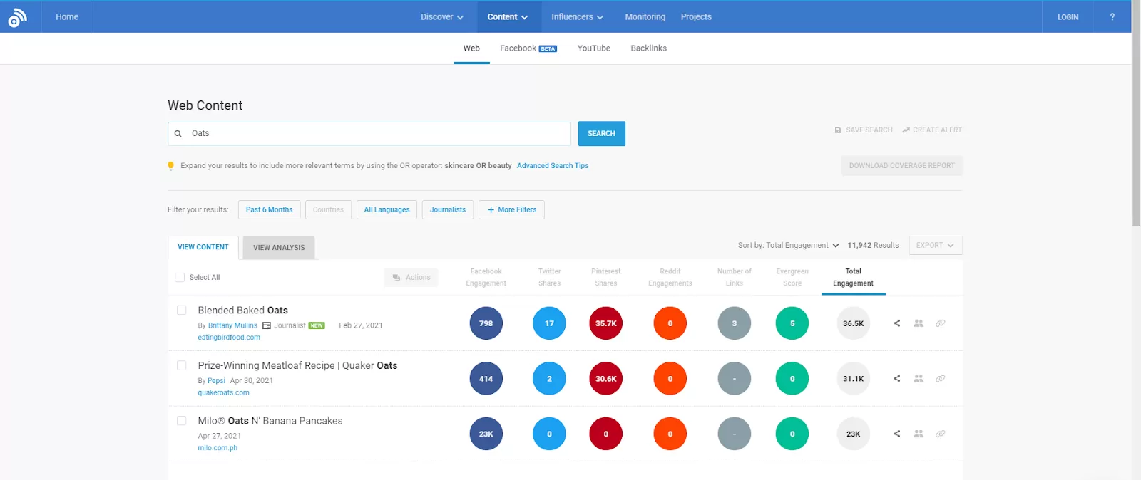Screen dimensions: 1141x480
Task: View sharers icon for Milo Oats Banana Pancakes
Action: (919, 434)
